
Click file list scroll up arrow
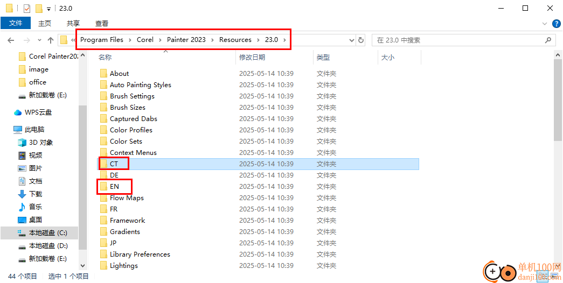[x=558, y=55]
